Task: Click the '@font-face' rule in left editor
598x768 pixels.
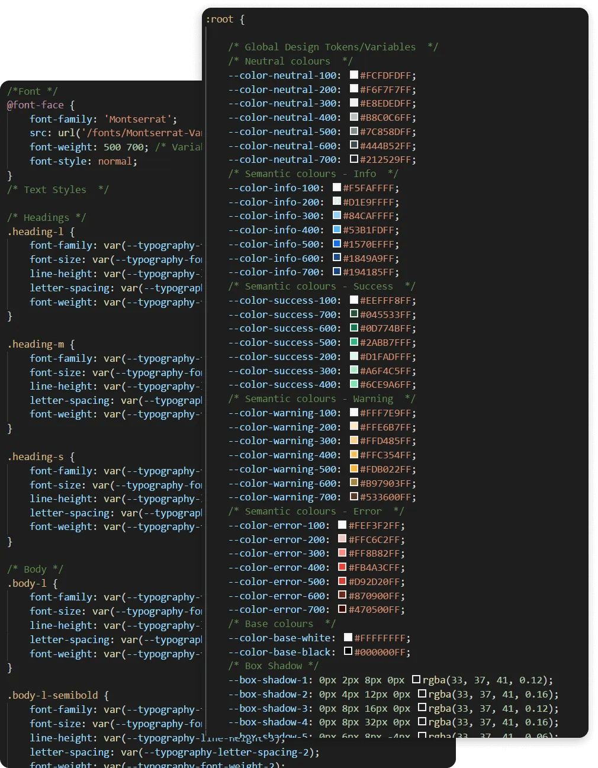Action: tap(36, 105)
